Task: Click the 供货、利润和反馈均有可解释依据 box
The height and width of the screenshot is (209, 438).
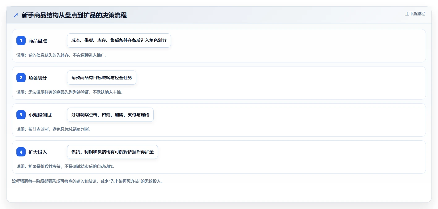Action: point(113,152)
